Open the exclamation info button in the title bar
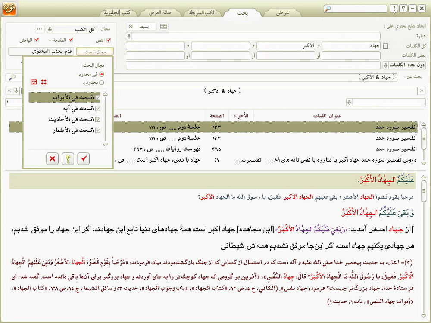The image size is (431, 323). 394,9
